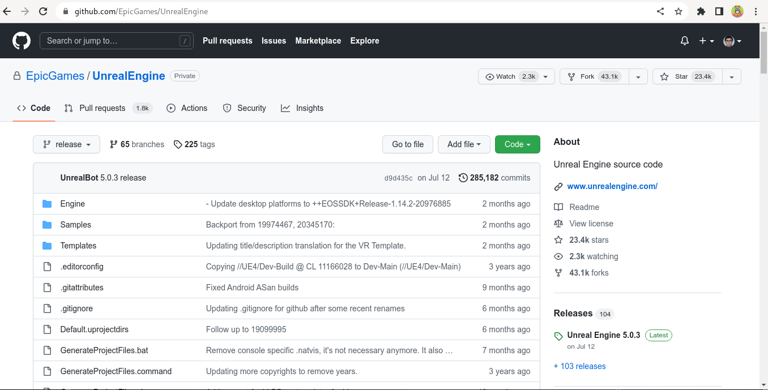The image size is (768, 390).
Task: Click the GenerateProjectFiles.command file icon
Action: [x=47, y=371]
